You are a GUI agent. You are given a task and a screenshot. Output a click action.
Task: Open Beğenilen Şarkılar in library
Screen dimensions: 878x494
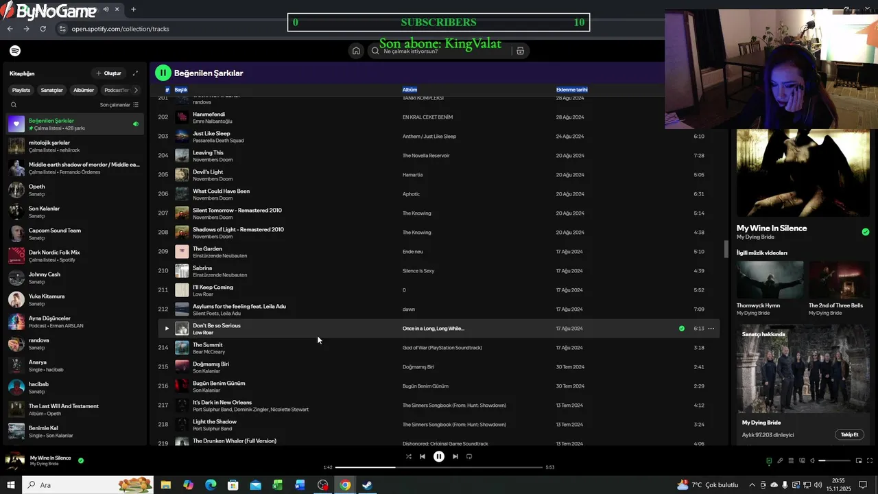(75, 124)
